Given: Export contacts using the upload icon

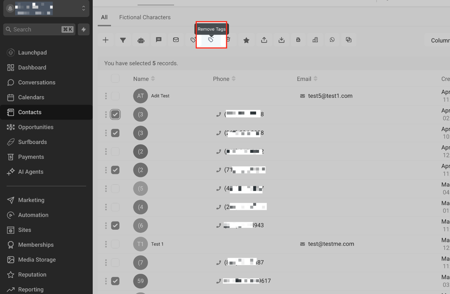Looking at the screenshot, I should pos(263,40).
